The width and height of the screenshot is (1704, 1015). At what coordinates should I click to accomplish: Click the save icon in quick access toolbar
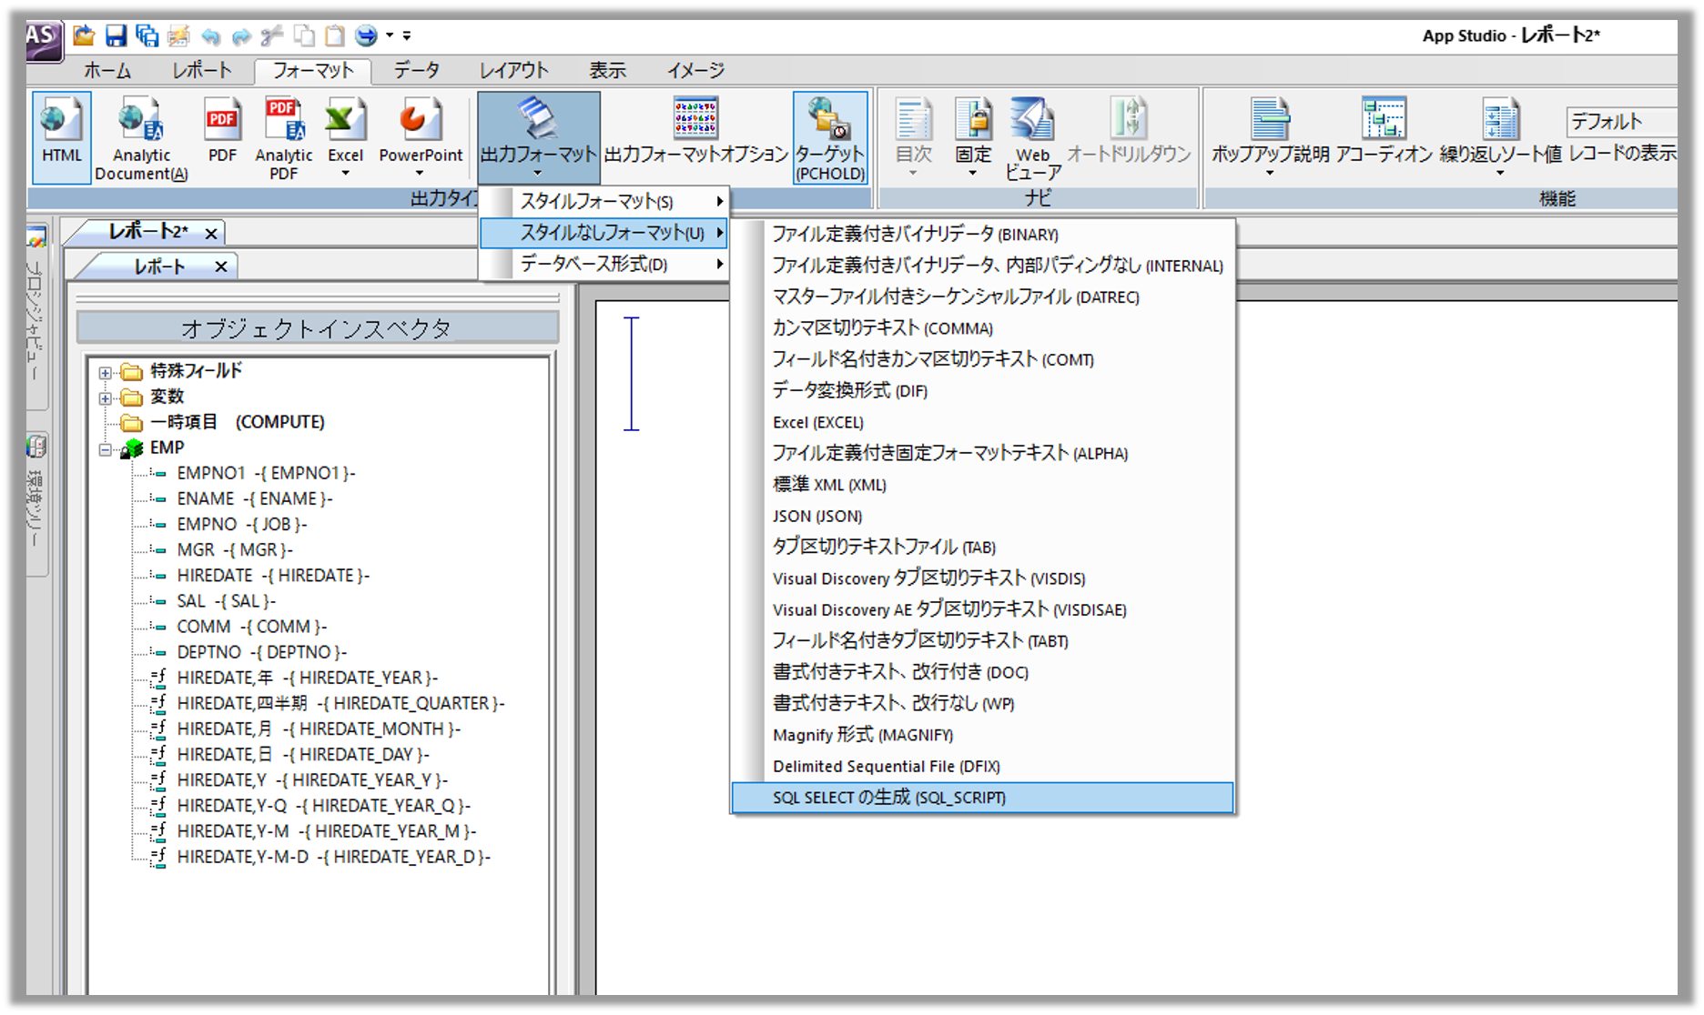click(116, 35)
